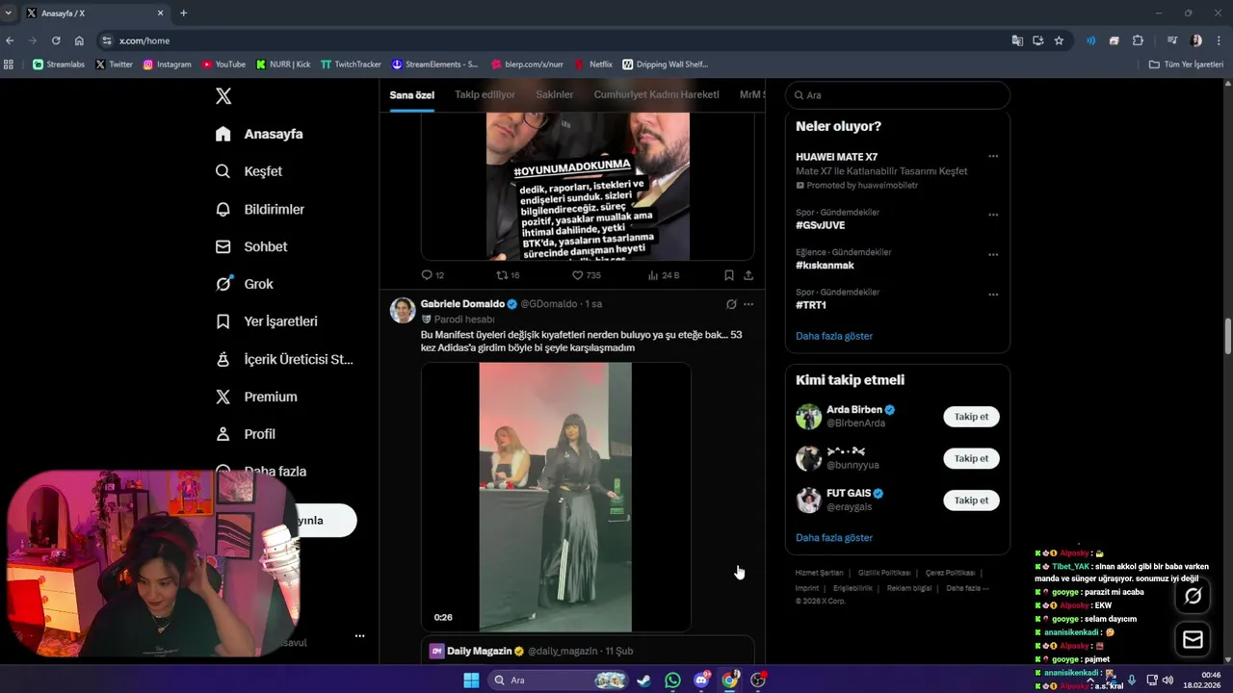1233x693 pixels.
Task: Open Tüm Yer İşaretleri folder
Action: pyautogui.click(x=1186, y=64)
